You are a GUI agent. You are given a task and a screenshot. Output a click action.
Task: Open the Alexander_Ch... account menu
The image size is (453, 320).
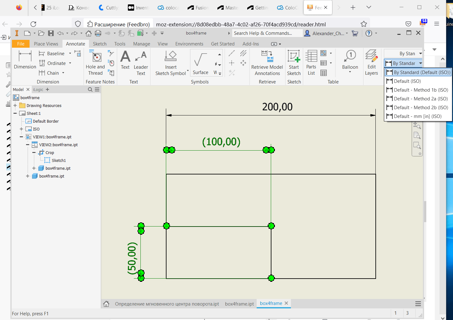(x=326, y=33)
